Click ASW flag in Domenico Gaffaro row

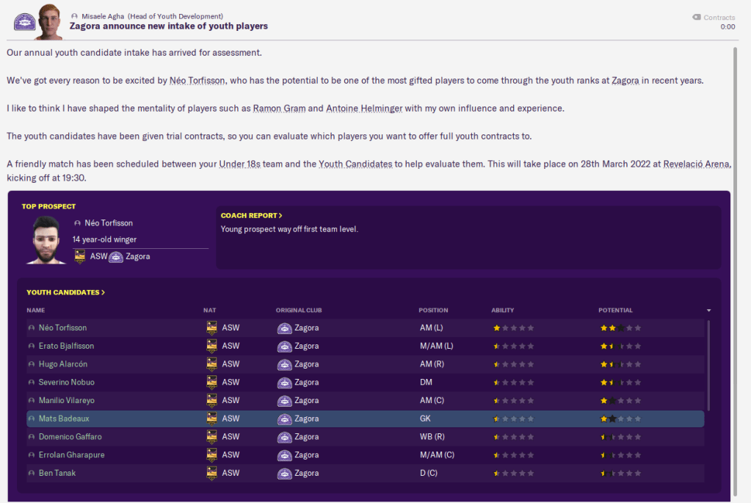[212, 437]
